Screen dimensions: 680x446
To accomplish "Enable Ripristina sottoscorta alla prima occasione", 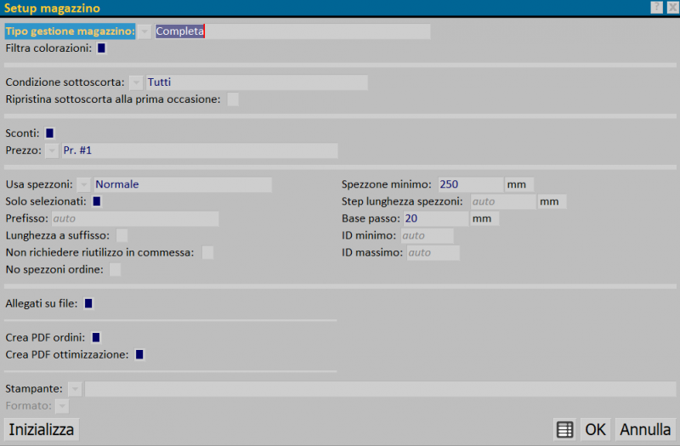I will tap(232, 99).
